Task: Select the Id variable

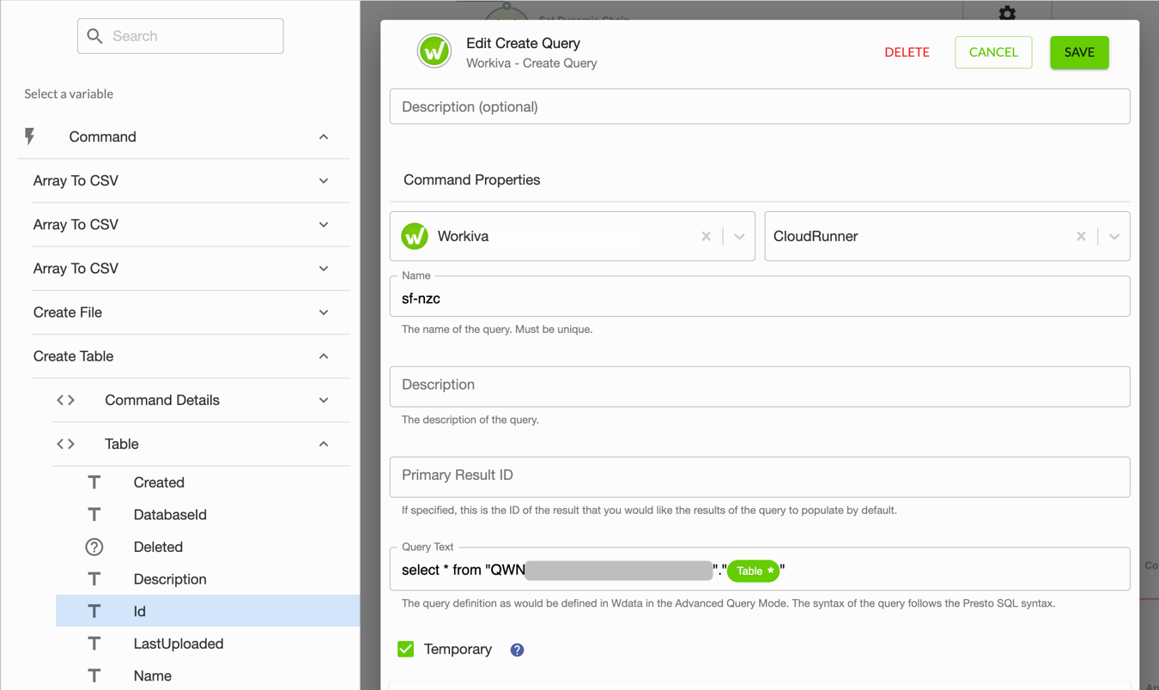Action: tap(208, 611)
